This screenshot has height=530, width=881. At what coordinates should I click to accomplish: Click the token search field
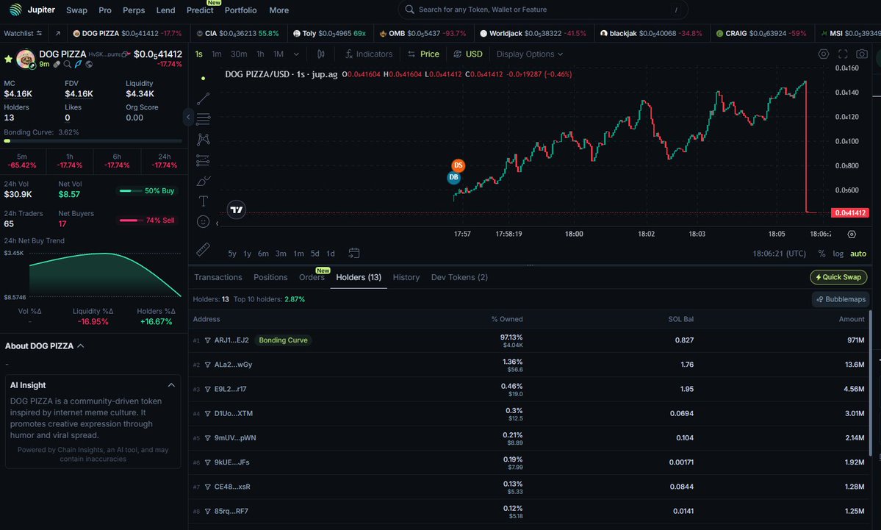544,10
